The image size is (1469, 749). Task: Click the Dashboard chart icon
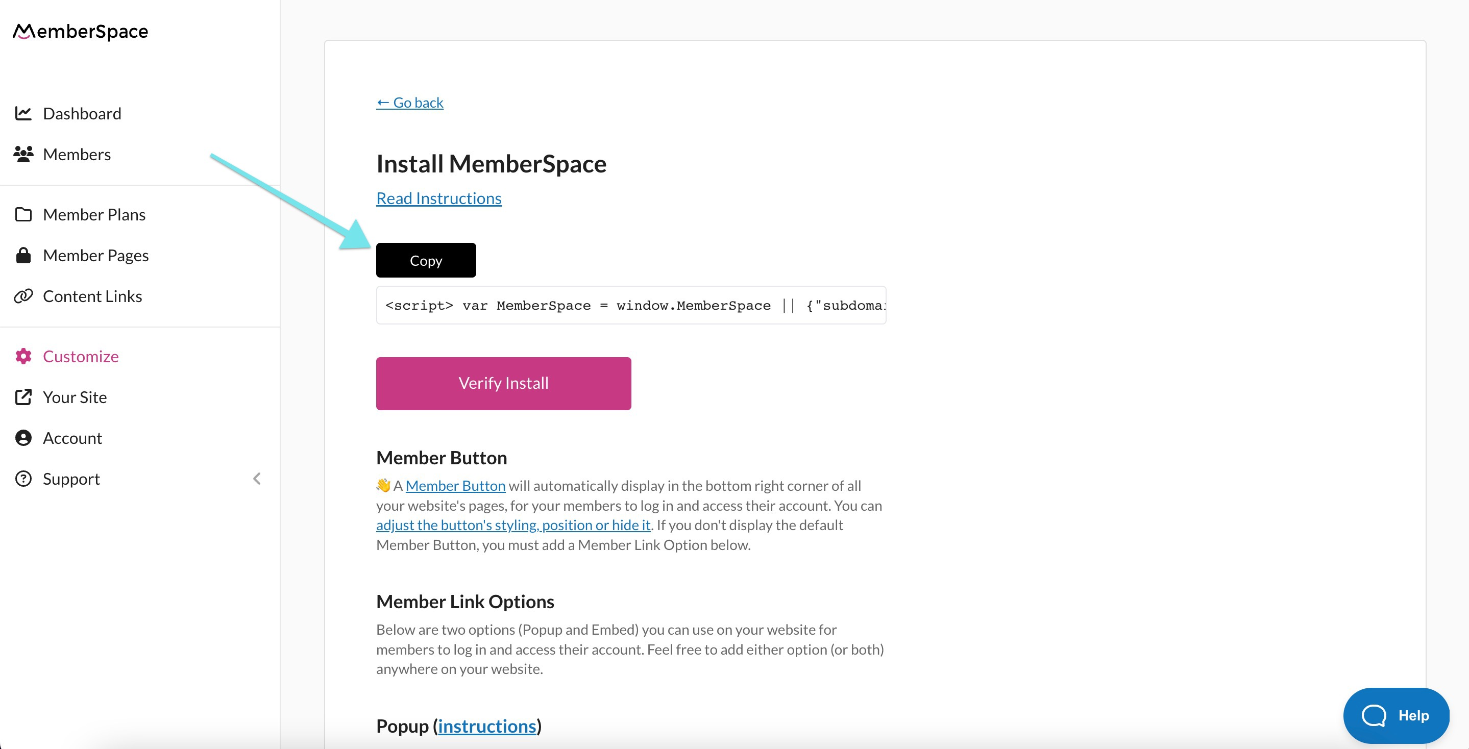pos(23,113)
